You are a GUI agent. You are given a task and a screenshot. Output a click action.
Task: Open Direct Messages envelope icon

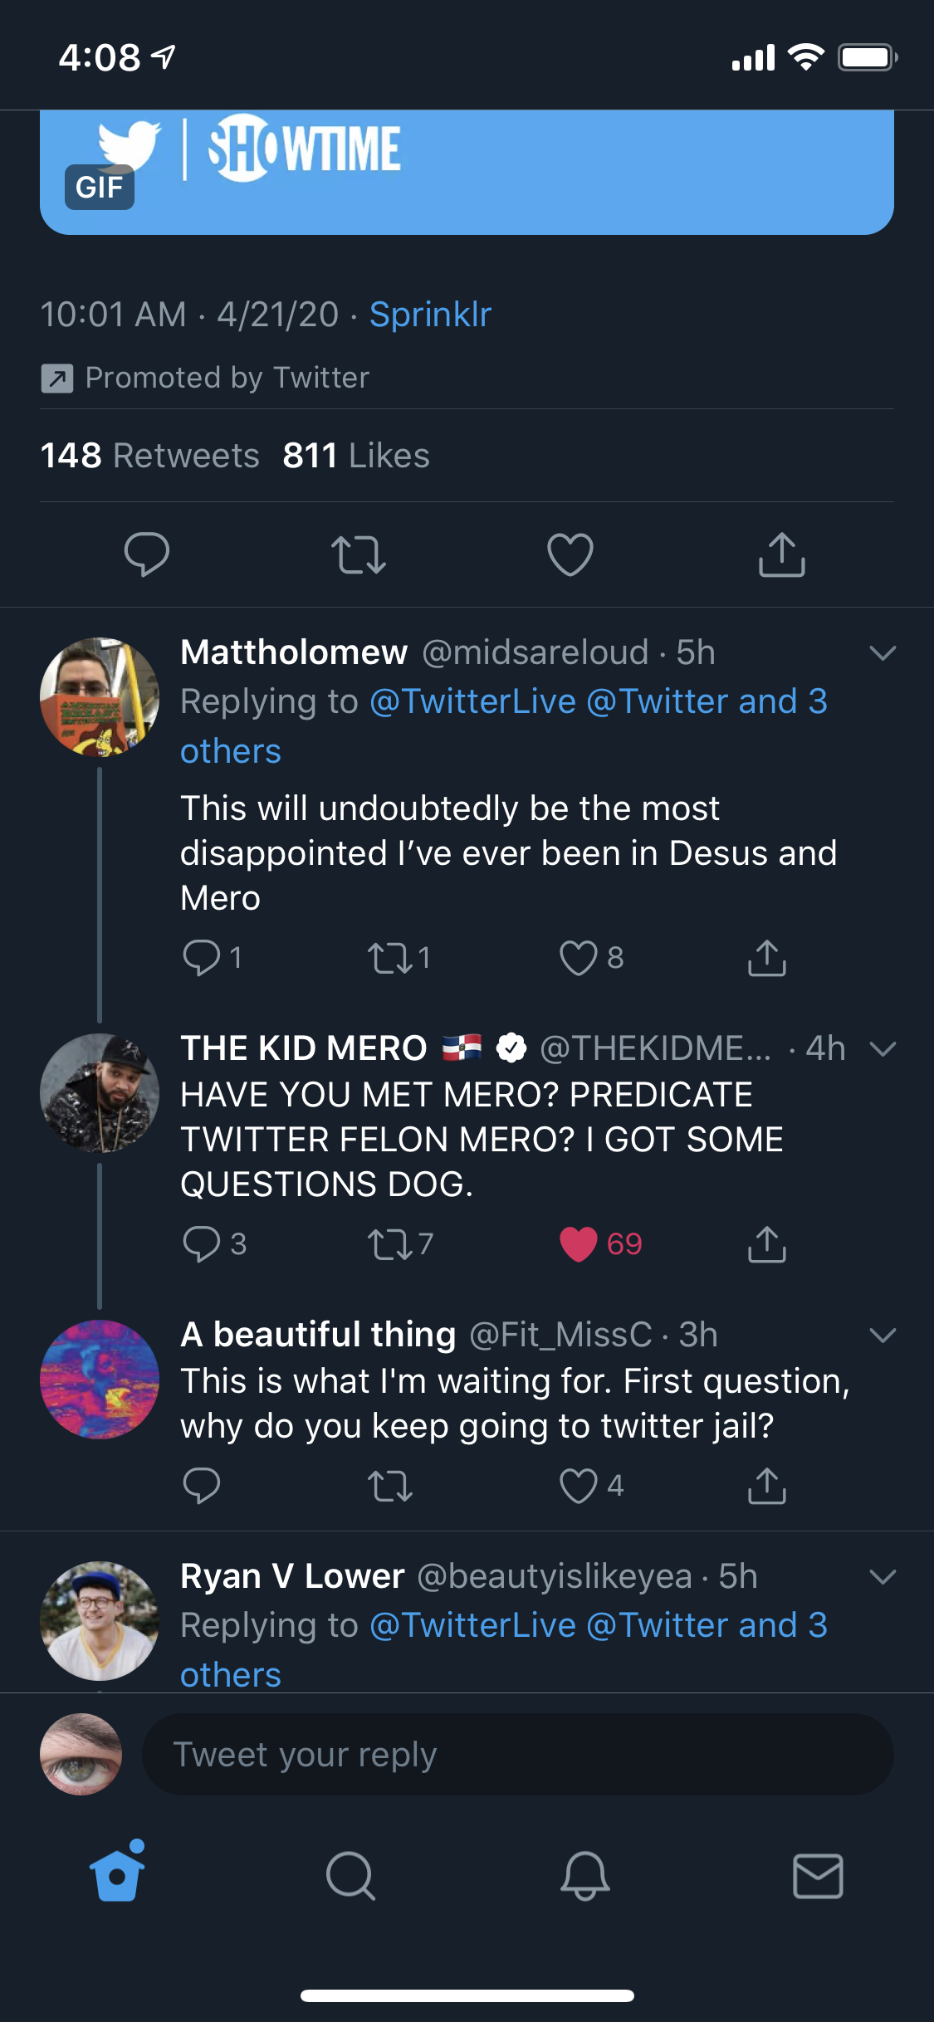(x=818, y=1875)
